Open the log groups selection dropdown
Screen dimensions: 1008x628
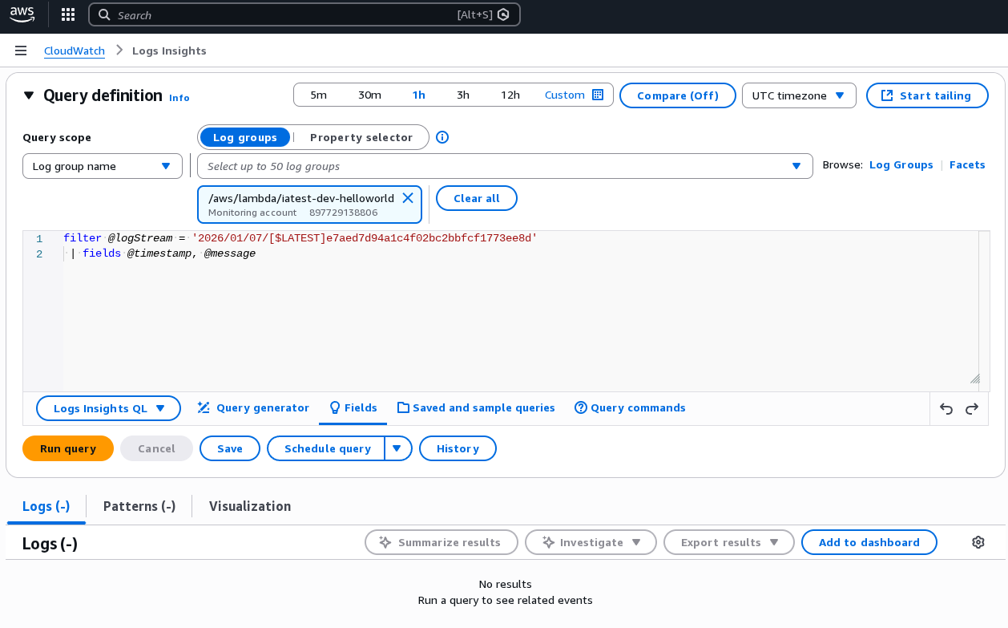pos(505,166)
